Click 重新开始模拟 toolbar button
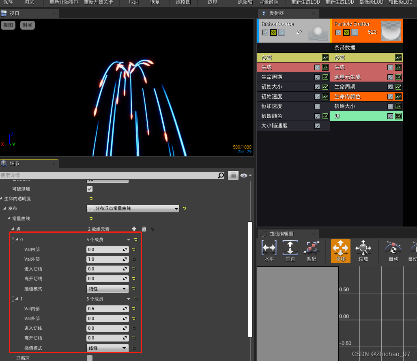417x361 pixels. [x=64, y=2]
